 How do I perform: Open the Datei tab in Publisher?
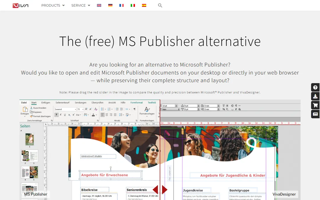[24, 103]
